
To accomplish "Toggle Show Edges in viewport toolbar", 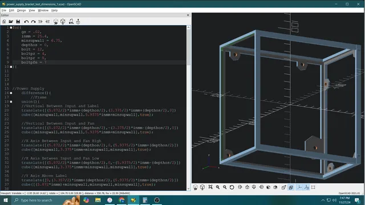I will click(x=313, y=187).
